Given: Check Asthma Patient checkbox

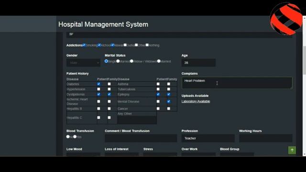Looking at the screenshot, I should (158, 84).
